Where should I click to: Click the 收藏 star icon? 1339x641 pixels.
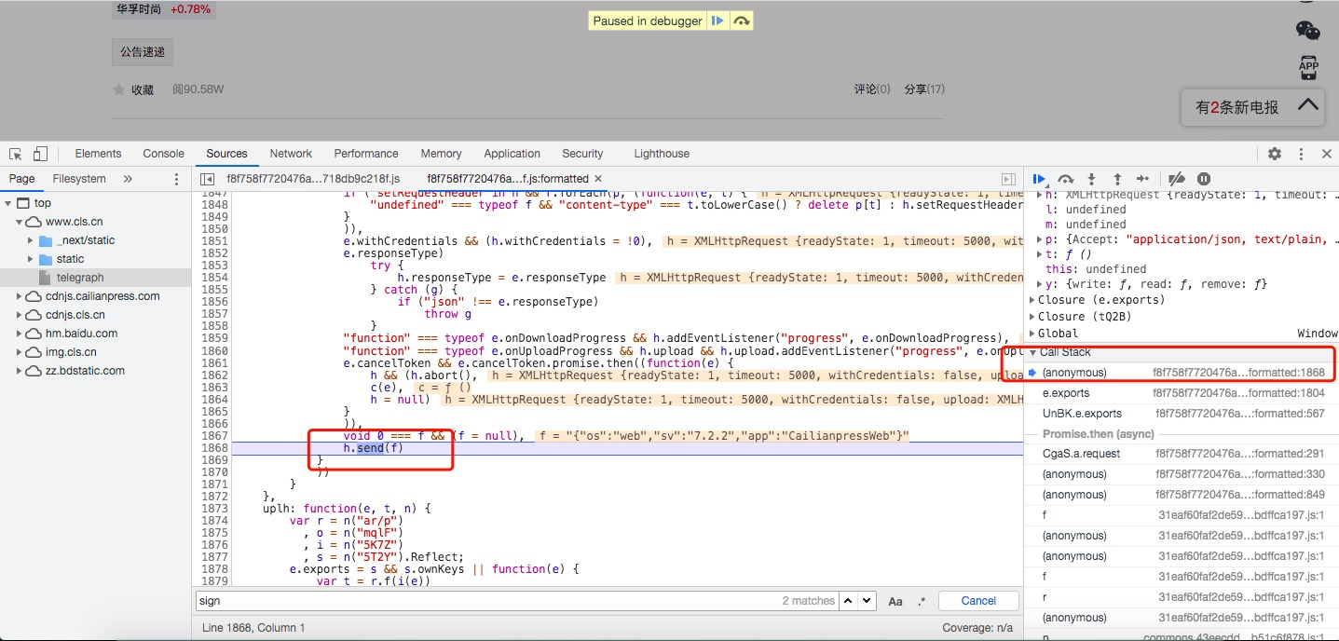coord(118,89)
